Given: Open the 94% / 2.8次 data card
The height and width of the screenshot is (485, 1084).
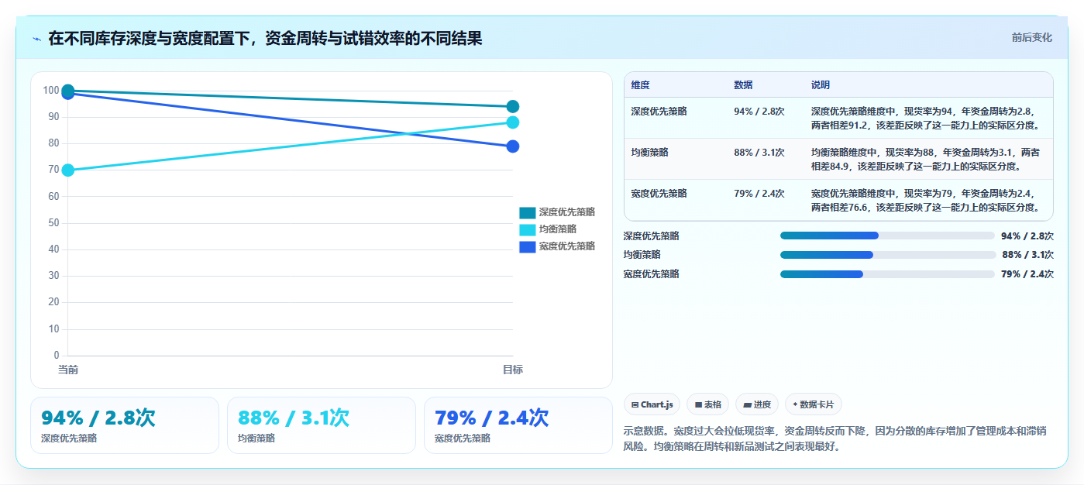Looking at the screenshot, I should [x=125, y=425].
